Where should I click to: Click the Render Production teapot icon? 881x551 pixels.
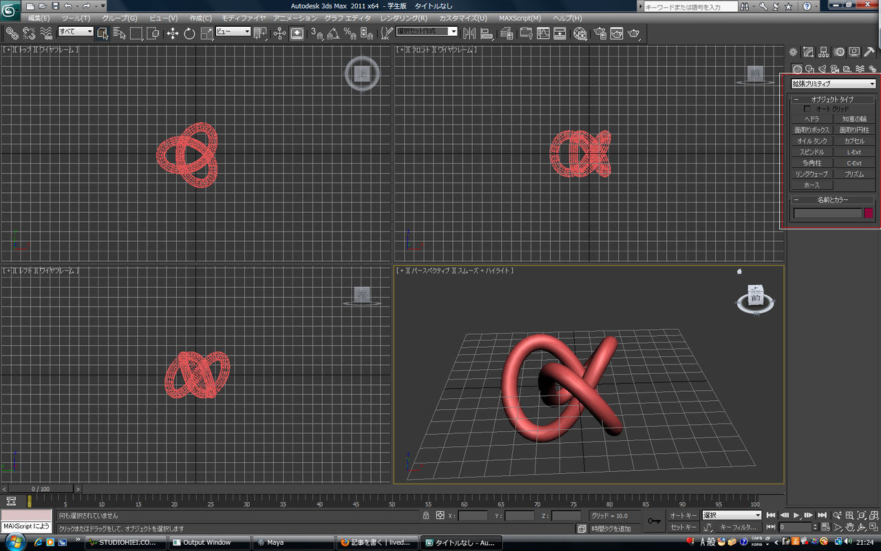click(x=634, y=33)
